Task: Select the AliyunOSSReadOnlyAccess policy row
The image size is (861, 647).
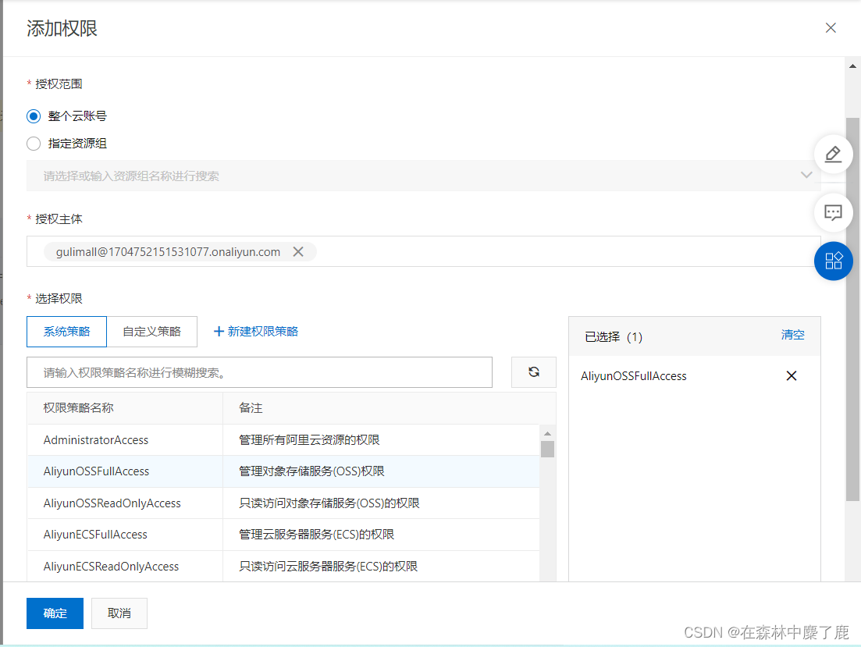Action: (283, 503)
